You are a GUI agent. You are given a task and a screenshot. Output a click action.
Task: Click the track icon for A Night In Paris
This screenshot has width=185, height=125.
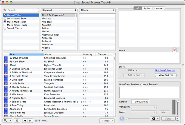coord(6,98)
